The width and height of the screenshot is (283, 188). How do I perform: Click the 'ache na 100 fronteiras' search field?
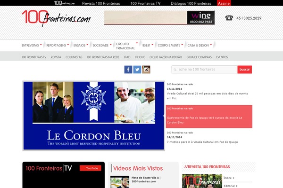coord(204,70)
